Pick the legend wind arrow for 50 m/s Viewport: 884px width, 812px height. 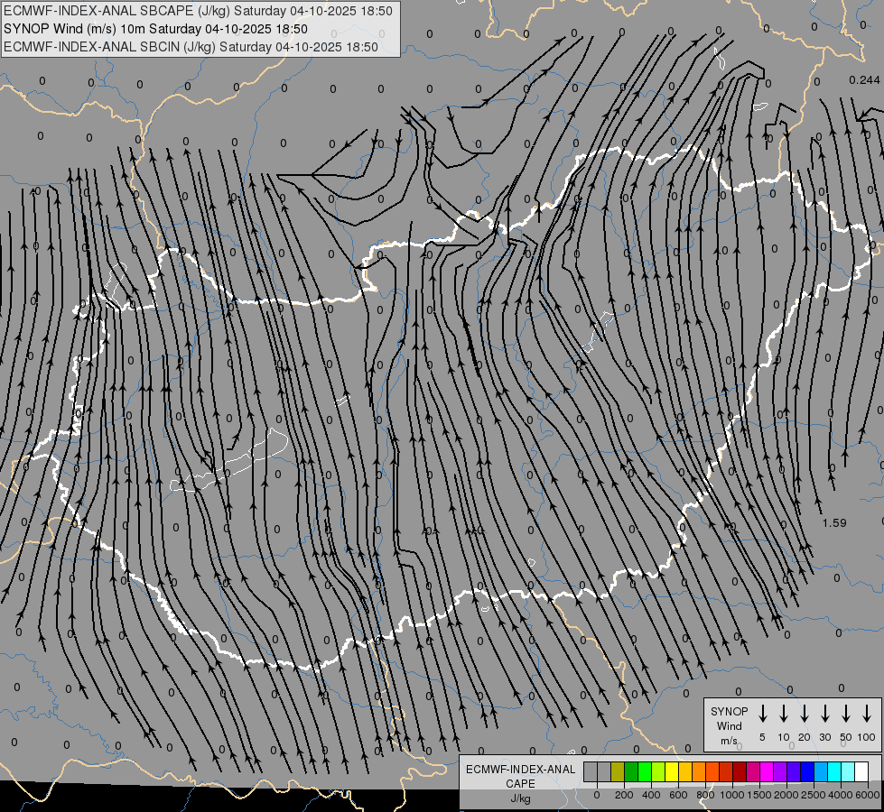click(x=846, y=714)
